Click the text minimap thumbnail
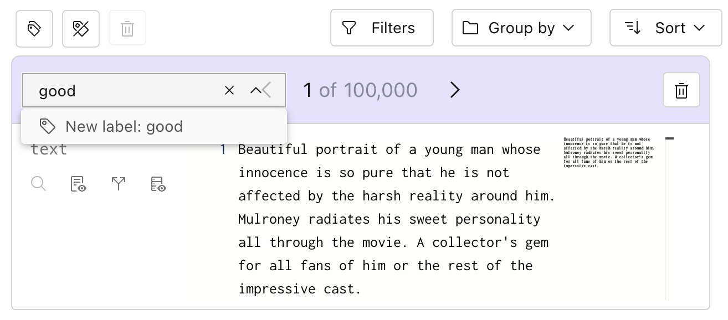Screen dimensions: 728x320 click(x=609, y=152)
